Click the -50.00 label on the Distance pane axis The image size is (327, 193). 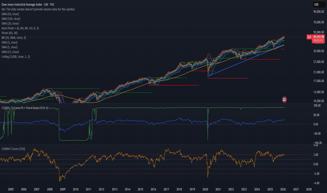(x=316, y=134)
